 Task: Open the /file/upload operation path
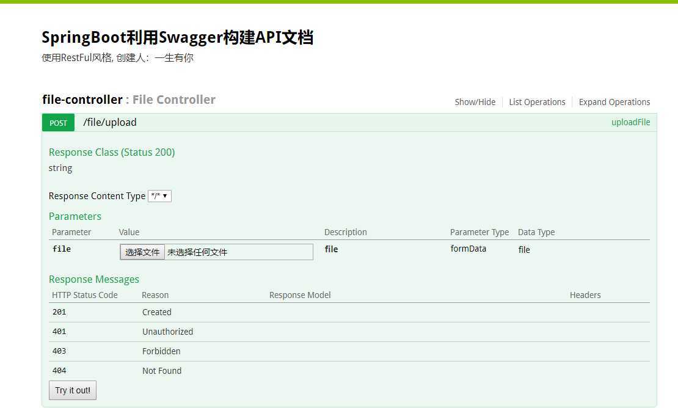point(110,122)
